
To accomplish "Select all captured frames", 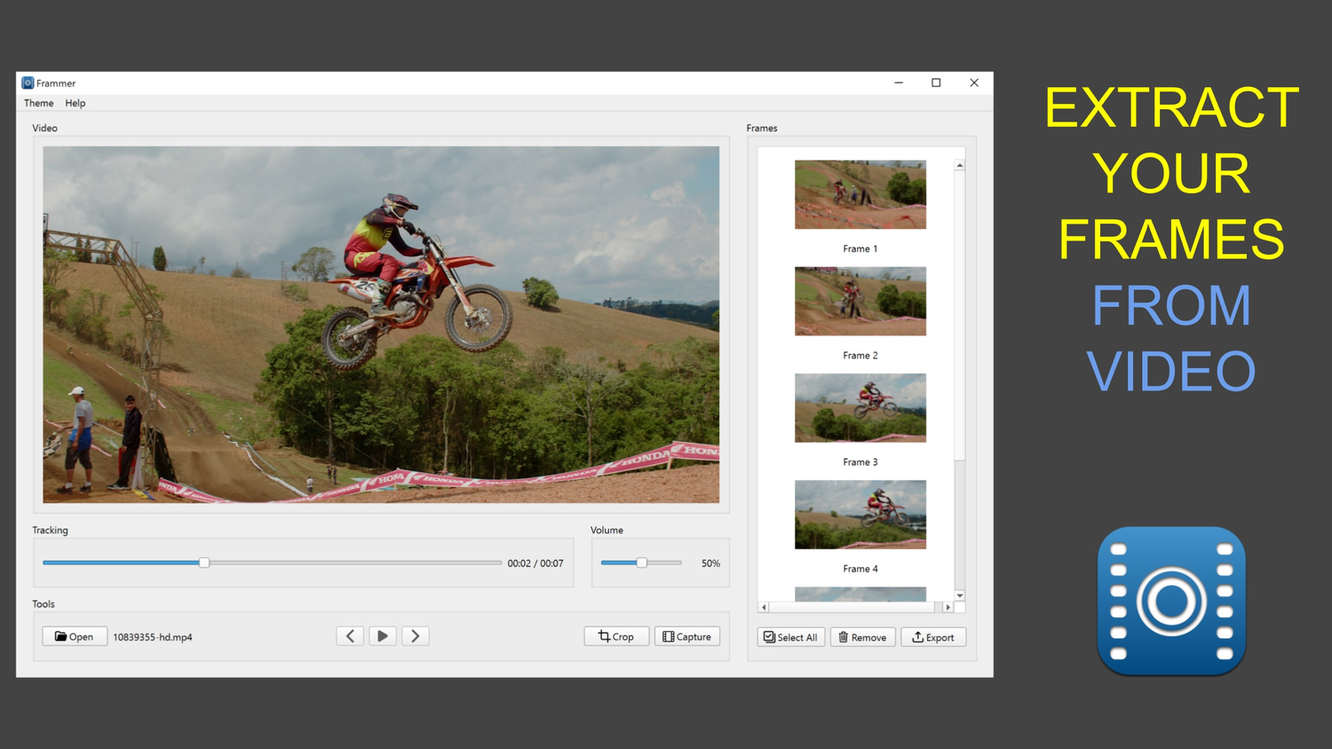I will (x=791, y=637).
